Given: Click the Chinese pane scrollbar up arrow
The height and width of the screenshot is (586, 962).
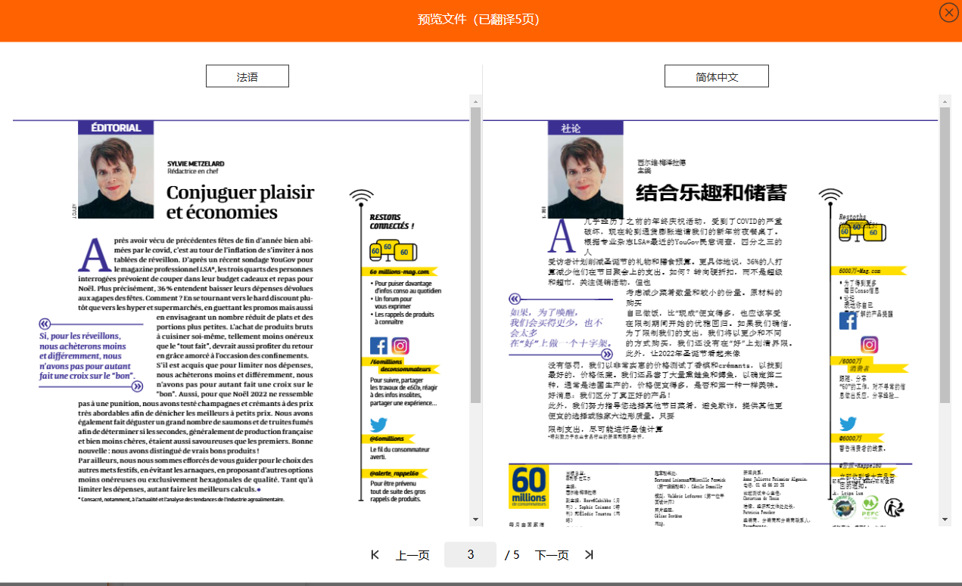Looking at the screenshot, I should 945,101.
